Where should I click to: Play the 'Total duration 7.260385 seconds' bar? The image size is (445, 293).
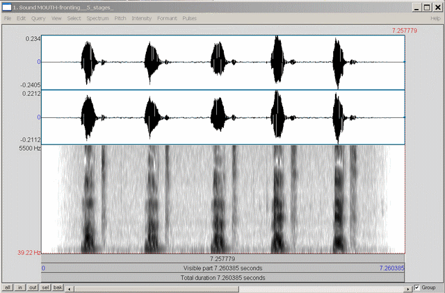[224, 278]
